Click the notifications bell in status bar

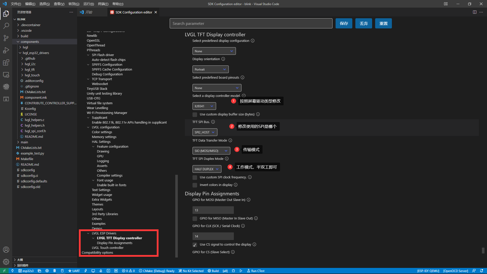tap(481, 271)
